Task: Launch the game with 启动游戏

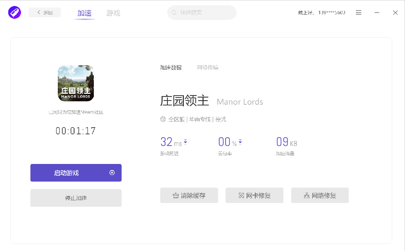Action: (68, 173)
